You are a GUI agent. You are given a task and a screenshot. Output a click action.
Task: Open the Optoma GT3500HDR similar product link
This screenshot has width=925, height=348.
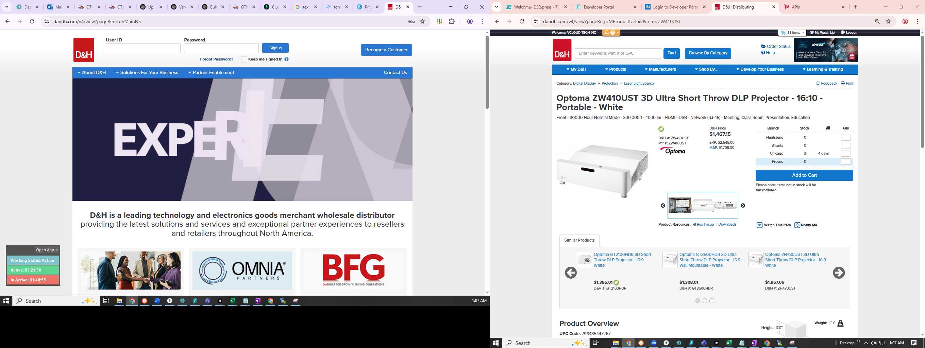click(x=711, y=260)
